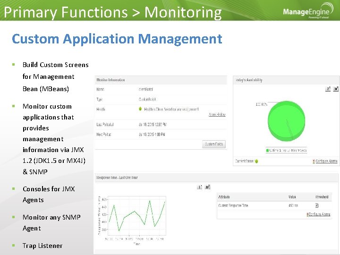This screenshot has height=255, width=340.
Task: Click the green Health status icon
Action: click(x=140, y=109)
